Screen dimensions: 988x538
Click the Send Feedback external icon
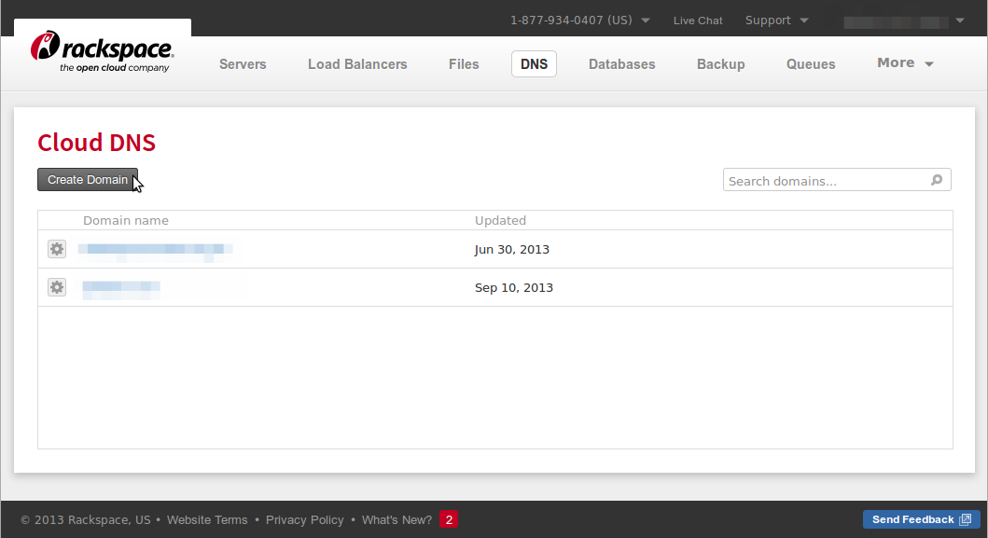tap(966, 519)
